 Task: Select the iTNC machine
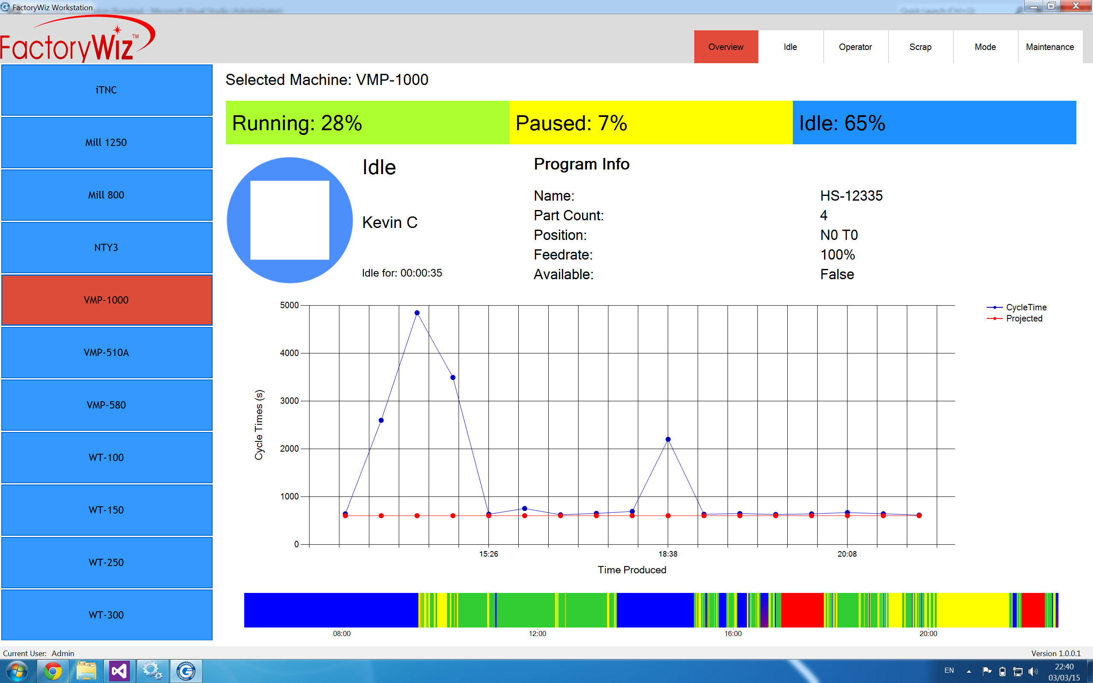point(107,90)
